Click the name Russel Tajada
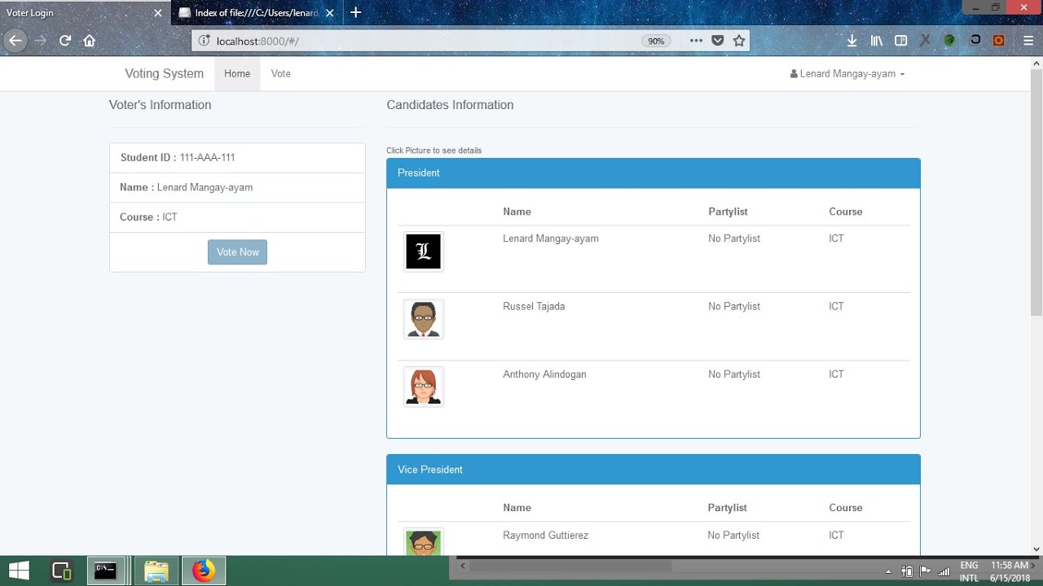The image size is (1043, 586). pos(534,306)
